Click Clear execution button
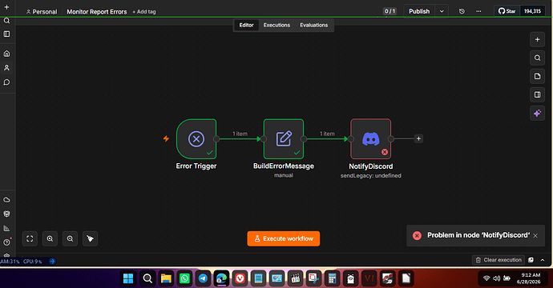 point(499,260)
